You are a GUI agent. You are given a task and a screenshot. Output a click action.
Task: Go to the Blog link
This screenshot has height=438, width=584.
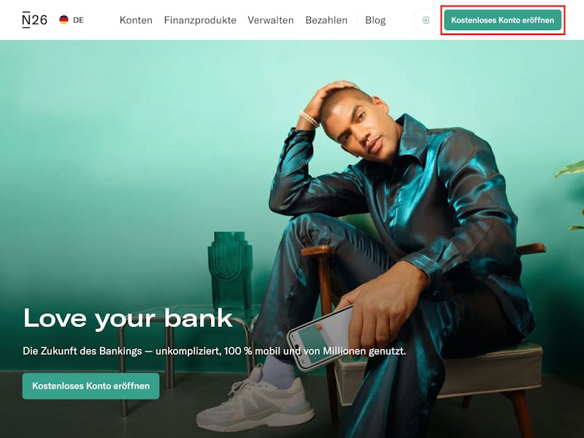[x=375, y=20]
